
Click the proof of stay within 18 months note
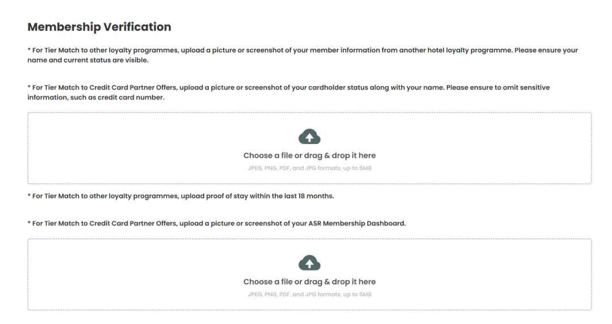[181, 196]
